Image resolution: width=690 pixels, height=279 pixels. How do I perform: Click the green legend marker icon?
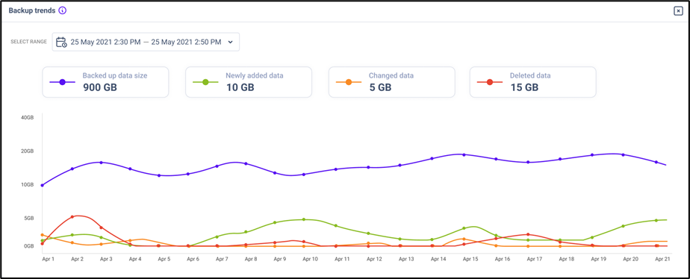pos(205,82)
